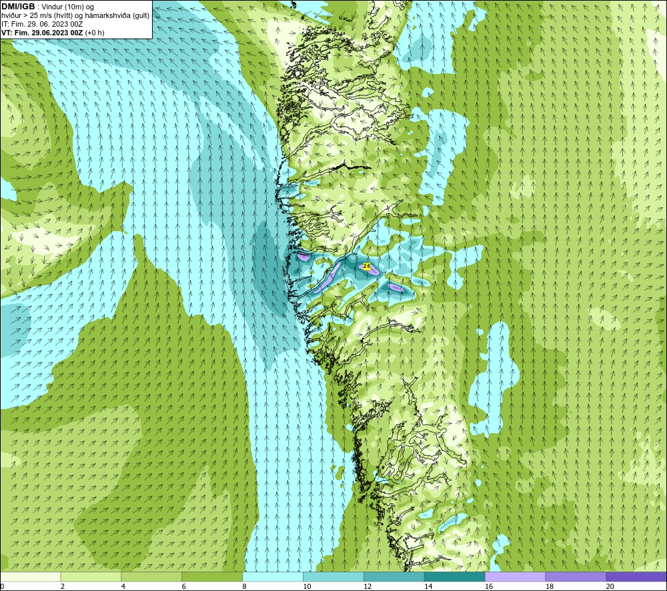Pick the medium purple 18–20 m/s scale swatch

tap(576, 576)
